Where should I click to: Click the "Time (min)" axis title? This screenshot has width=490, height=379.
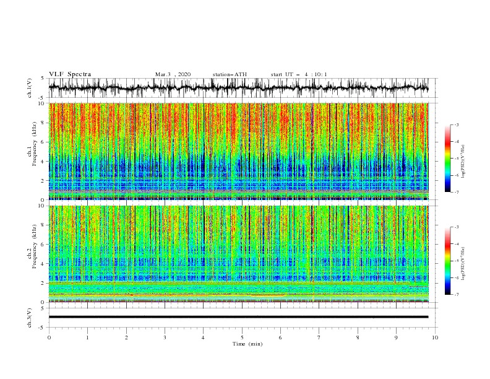(247, 344)
